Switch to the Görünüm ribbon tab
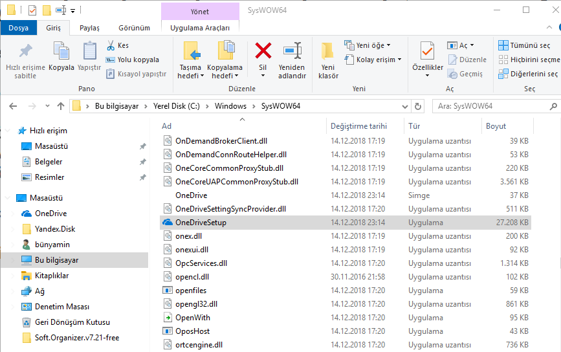561x352 pixels. click(134, 28)
